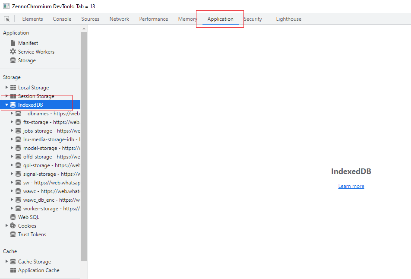Click the Cache Storage database icon
Viewport: 411px width, 279px height.
pos(13,261)
